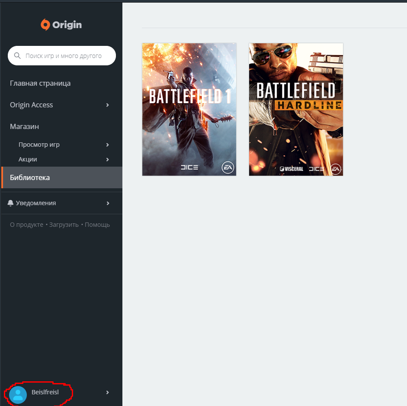Expand the Origin Access chevron
The image size is (407, 406).
107,105
